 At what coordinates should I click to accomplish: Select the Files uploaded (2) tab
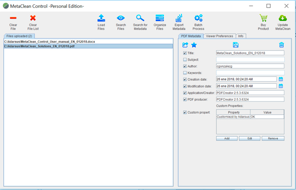tap(19, 36)
